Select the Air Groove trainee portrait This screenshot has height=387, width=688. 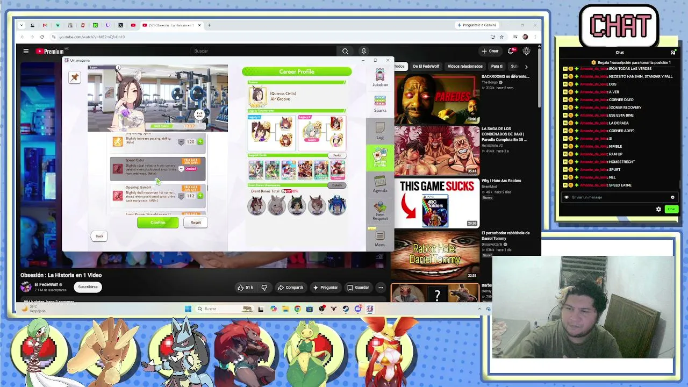click(x=257, y=96)
